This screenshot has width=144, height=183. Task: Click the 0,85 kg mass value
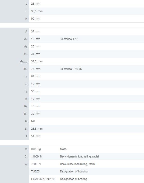(36, 149)
